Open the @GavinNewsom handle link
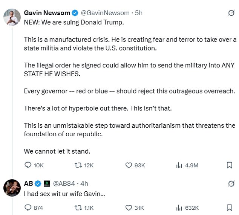The width and height of the screenshot is (239, 215). click(x=105, y=13)
